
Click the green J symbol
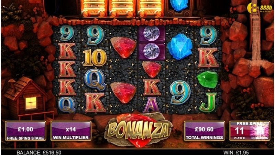[208, 103]
